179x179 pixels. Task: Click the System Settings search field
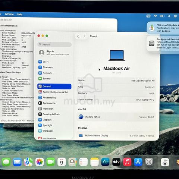tap(54, 44)
